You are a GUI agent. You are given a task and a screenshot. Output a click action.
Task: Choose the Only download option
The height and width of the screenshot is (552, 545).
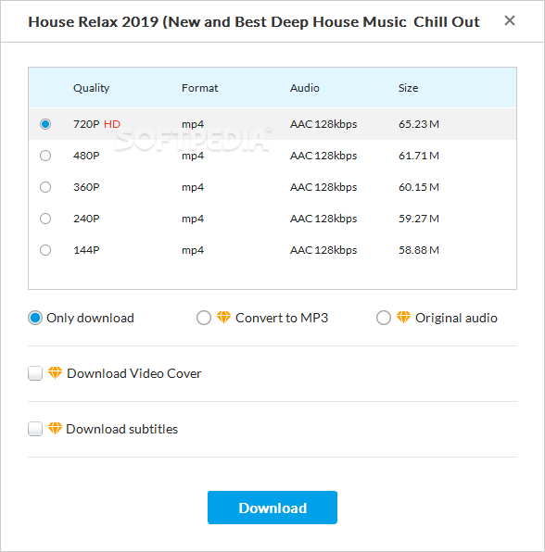pyautogui.click(x=35, y=318)
